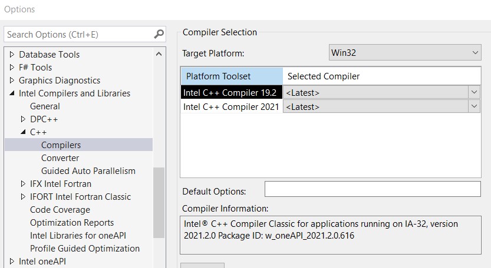Image resolution: width=491 pixels, height=268 pixels.
Task: Expand the Graphics Diagnostics node
Action: tap(12, 81)
